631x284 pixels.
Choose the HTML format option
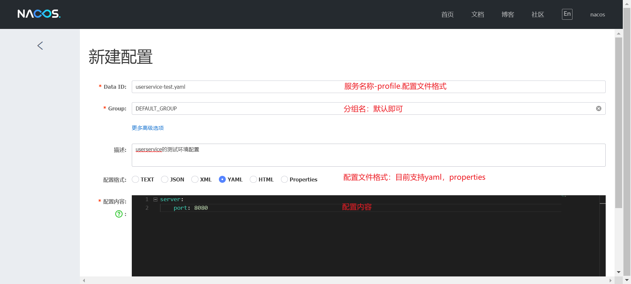(253, 179)
